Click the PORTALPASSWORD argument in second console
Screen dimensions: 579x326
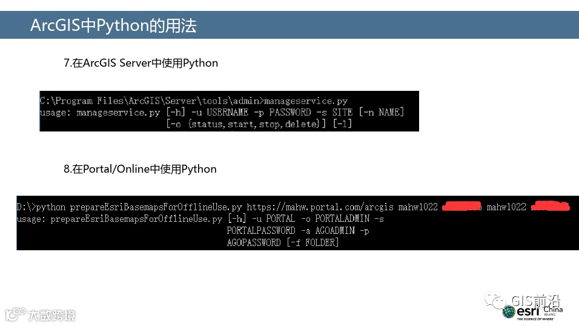point(260,231)
